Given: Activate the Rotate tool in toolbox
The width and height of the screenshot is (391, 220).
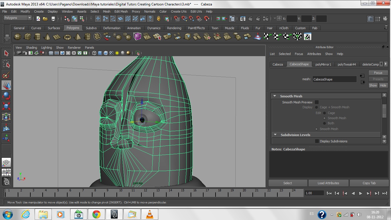Looking at the screenshot, I should pyautogui.click(x=6, y=96).
